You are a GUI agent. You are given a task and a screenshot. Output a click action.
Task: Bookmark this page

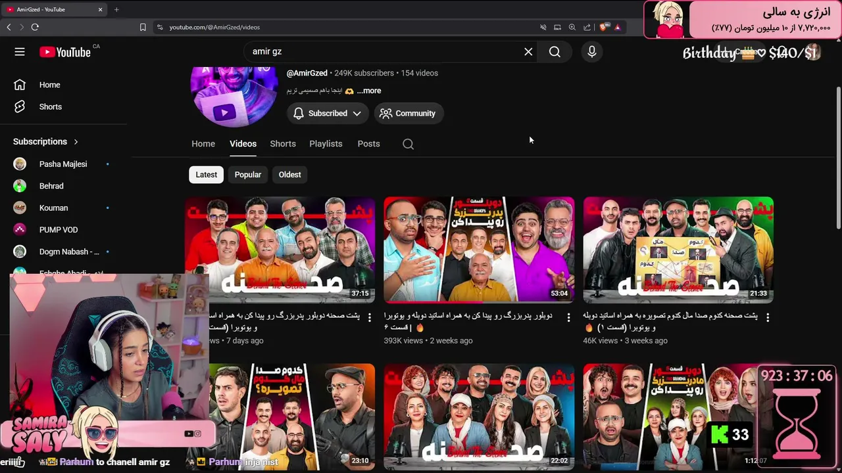click(143, 27)
